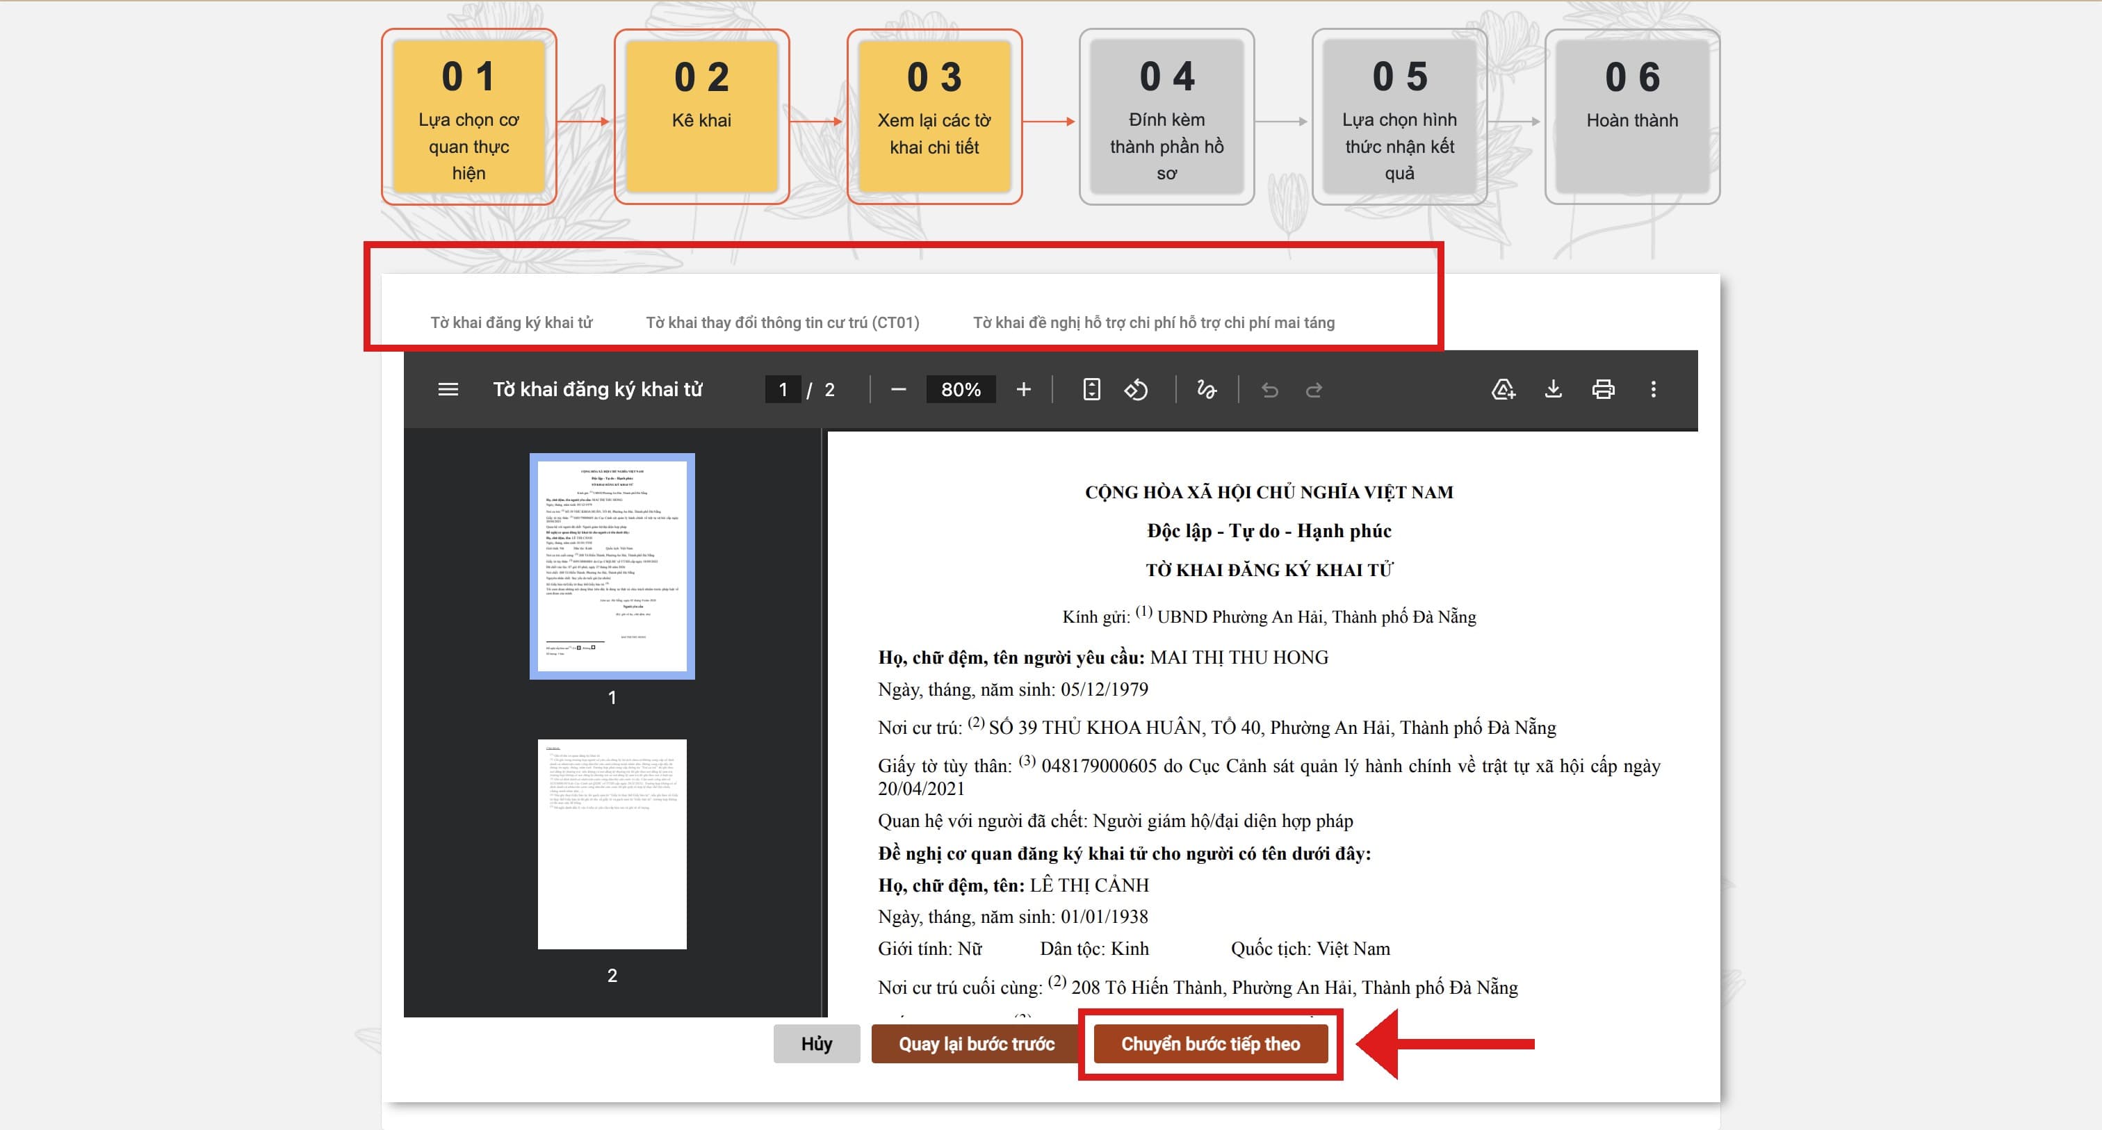Image resolution: width=2102 pixels, height=1130 pixels.
Task: Click Quay lại bước trước button
Action: 977,1044
